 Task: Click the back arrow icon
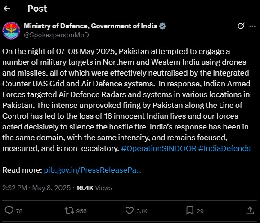(7, 9)
